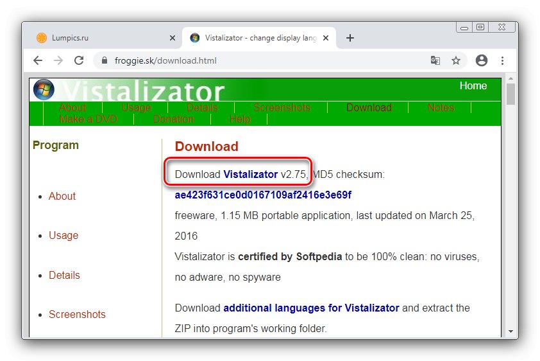This screenshot has width=540, height=361.
Task: Go back with the browser back arrow
Action: point(38,60)
